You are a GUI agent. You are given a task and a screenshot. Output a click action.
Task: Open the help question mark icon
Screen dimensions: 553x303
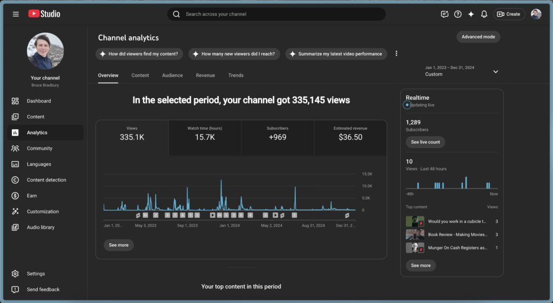point(458,14)
